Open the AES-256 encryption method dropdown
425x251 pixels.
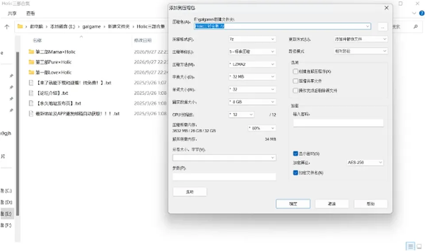[365, 162]
